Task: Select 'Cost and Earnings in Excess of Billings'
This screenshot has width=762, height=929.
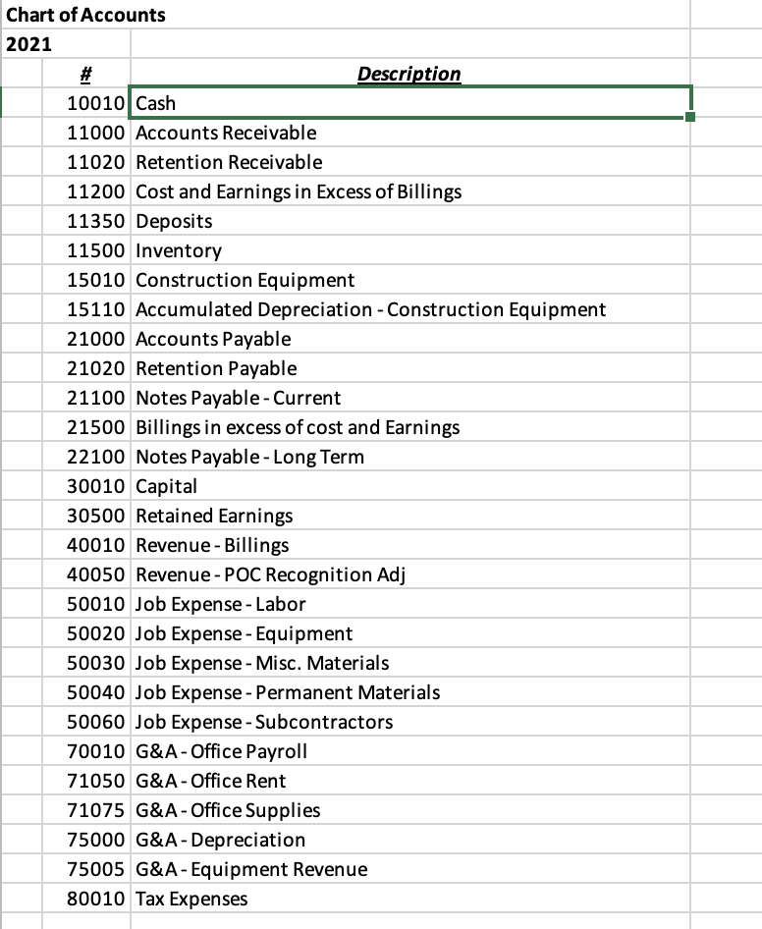Action: (410, 191)
